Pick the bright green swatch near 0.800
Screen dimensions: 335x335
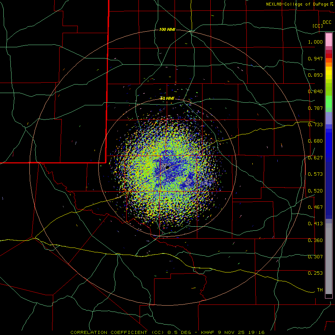pos(329,102)
